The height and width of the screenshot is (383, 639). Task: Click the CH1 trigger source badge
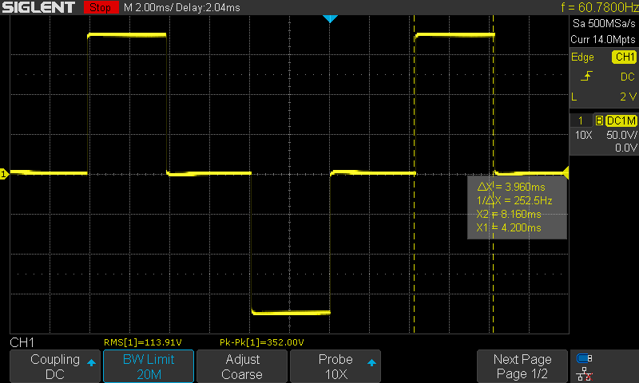click(x=623, y=57)
